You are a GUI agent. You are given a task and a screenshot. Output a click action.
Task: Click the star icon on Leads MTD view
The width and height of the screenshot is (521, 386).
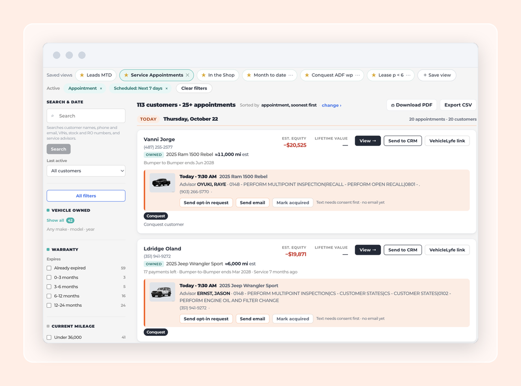pos(82,75)
